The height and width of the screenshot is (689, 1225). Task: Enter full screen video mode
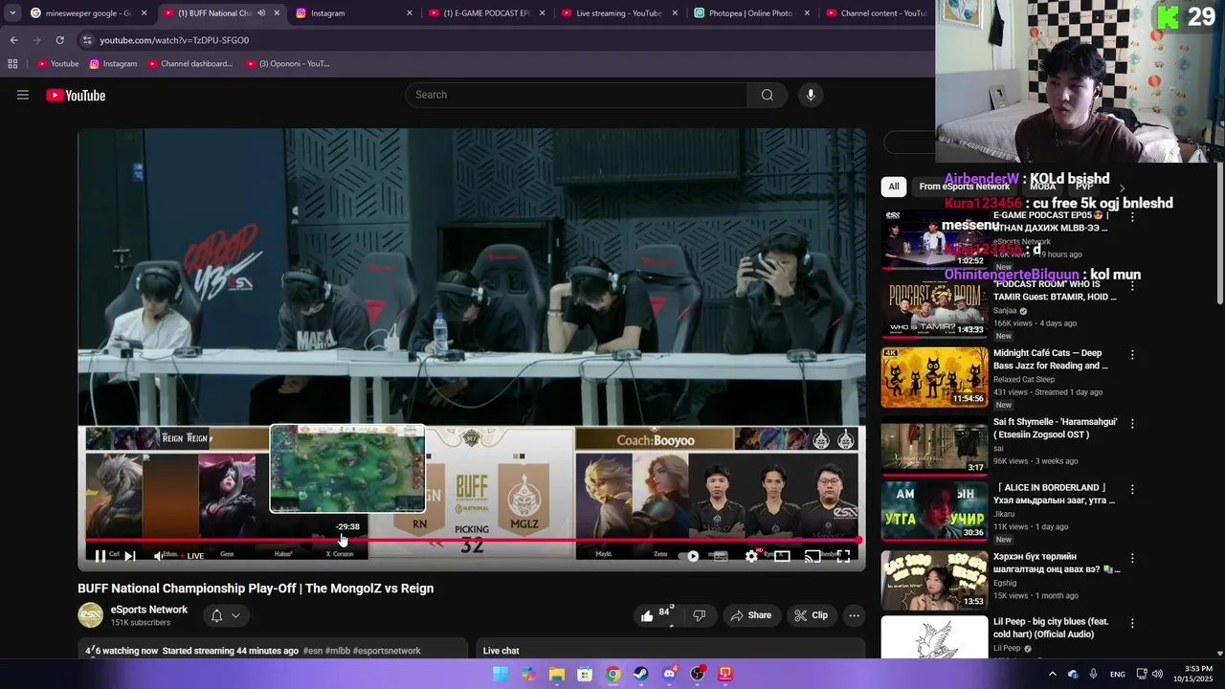(843, 556)
